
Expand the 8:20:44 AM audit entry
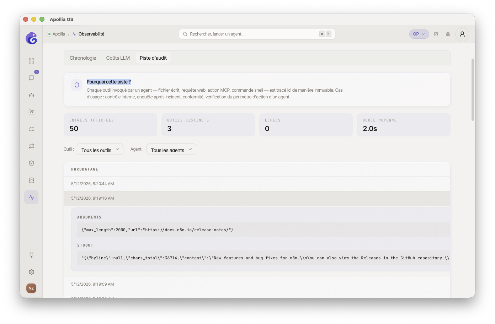[257, 184]
